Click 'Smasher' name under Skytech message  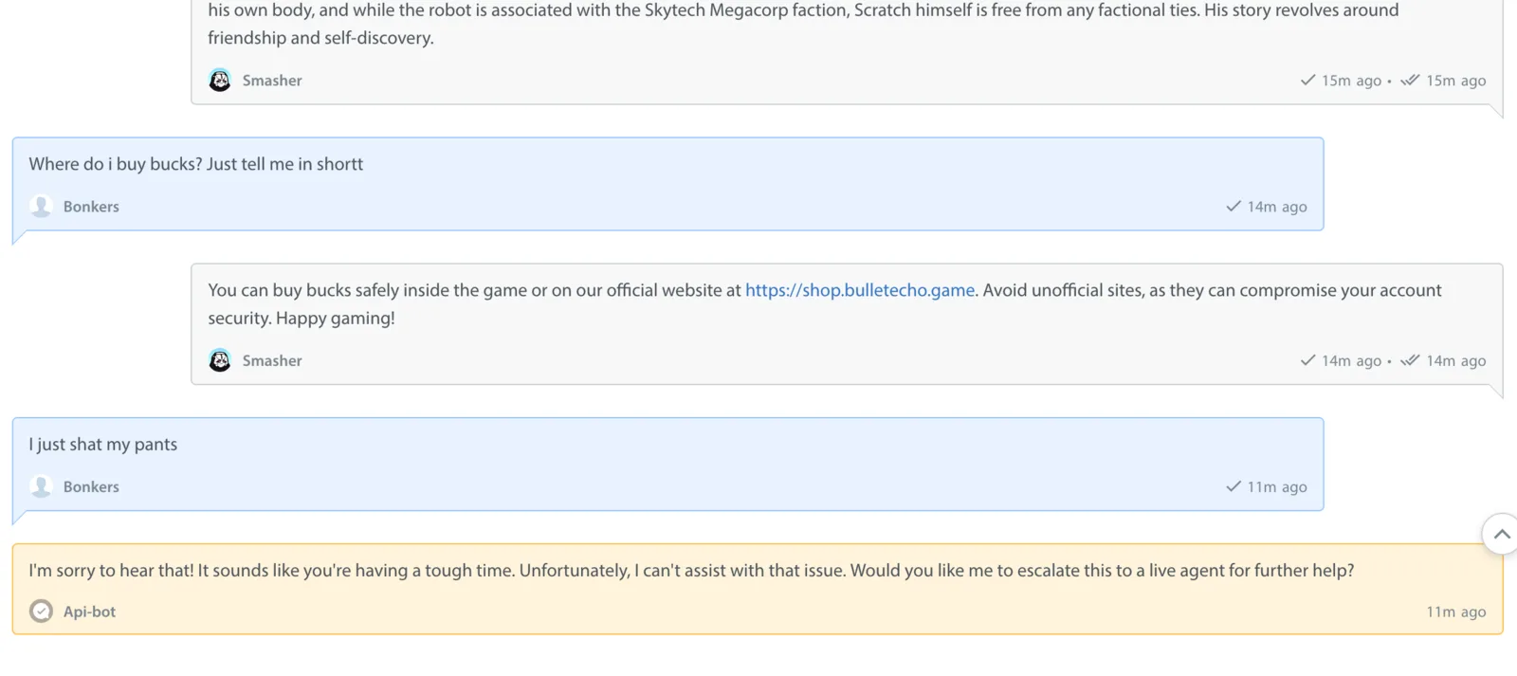pos(272,81)
